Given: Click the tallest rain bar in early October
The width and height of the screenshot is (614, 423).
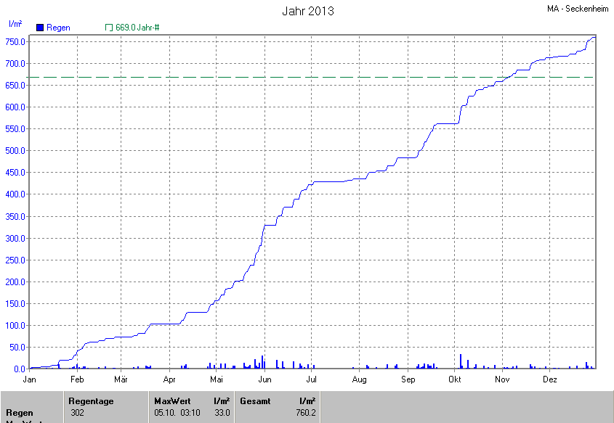Looking at the screenshot, I should [x=461, y=361].
